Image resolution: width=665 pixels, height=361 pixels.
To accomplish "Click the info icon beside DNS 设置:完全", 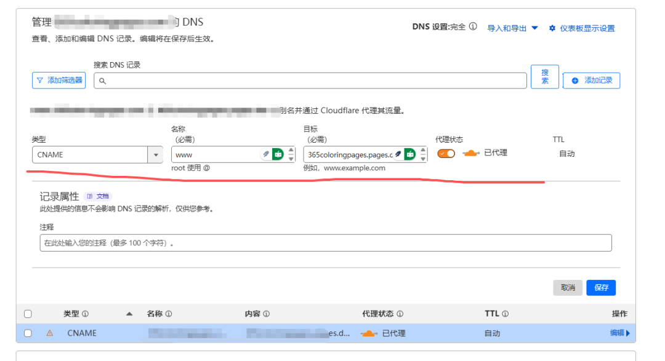I will pyautogui.click(x=473, y=27).
